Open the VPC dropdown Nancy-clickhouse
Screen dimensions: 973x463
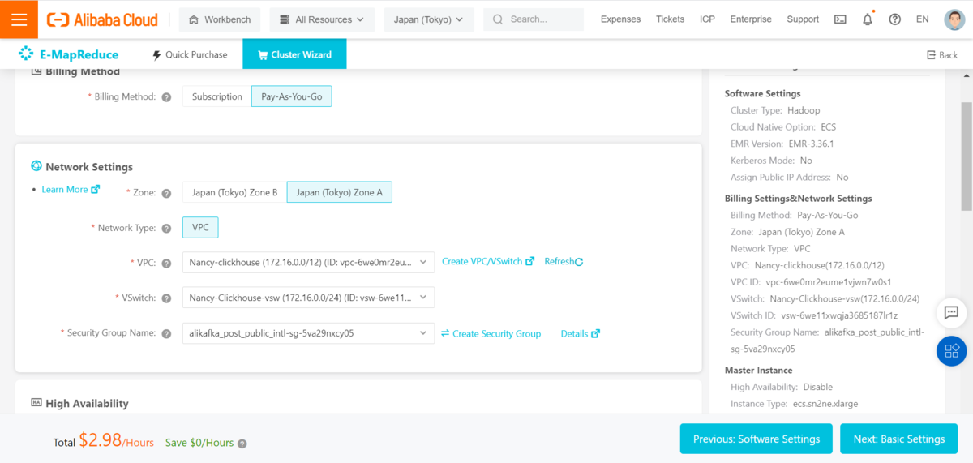(308, 262)
